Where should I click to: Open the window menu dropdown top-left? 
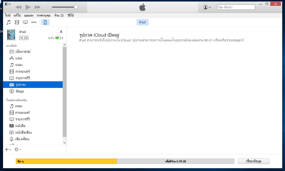8,4
